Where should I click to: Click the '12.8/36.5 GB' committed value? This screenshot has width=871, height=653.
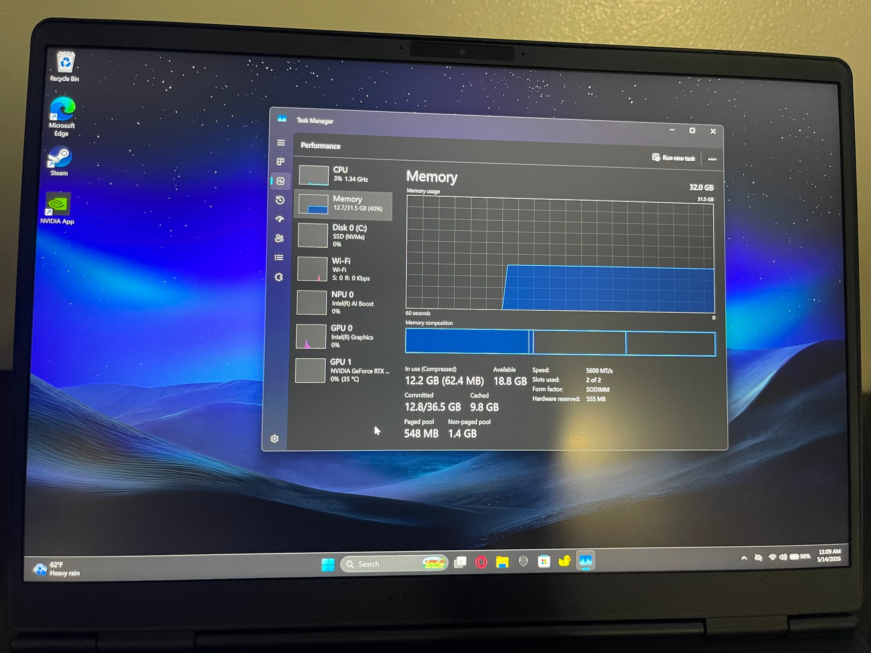click(433, 407)
